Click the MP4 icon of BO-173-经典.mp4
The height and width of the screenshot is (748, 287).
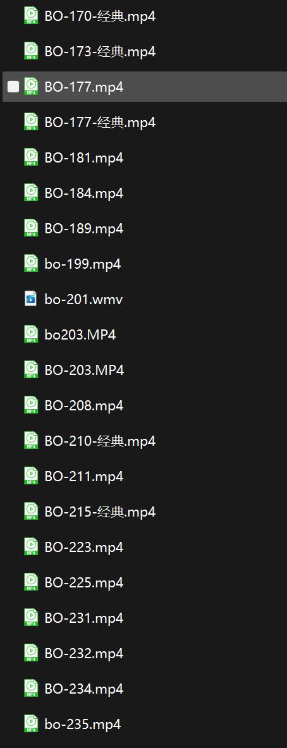31,51
